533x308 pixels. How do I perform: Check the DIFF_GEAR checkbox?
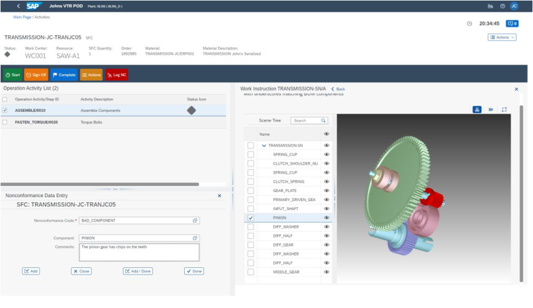[250, 245]
